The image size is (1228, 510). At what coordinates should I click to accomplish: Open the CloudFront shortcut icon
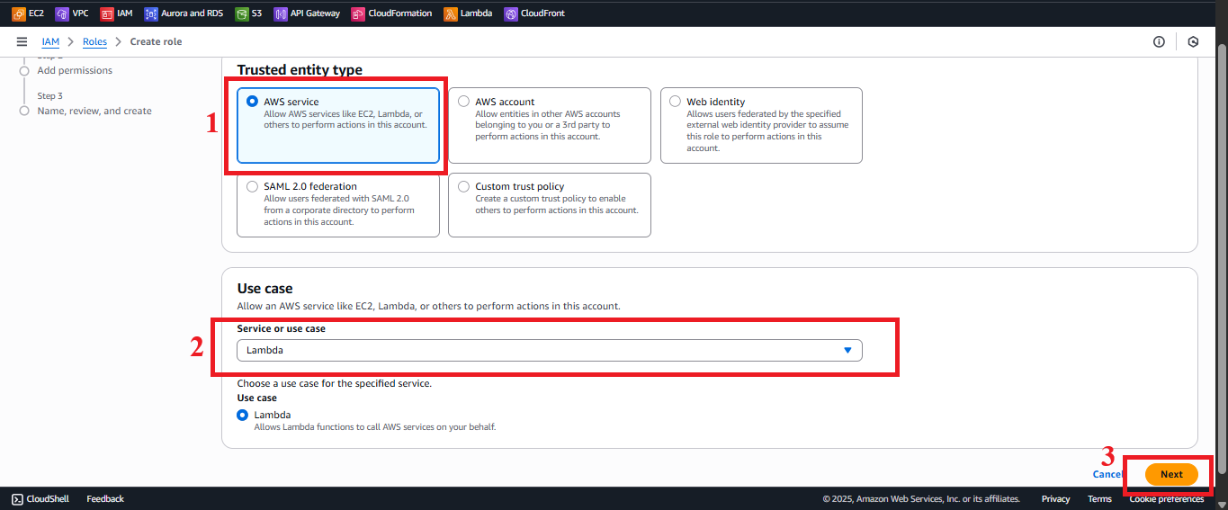(511, 13)
